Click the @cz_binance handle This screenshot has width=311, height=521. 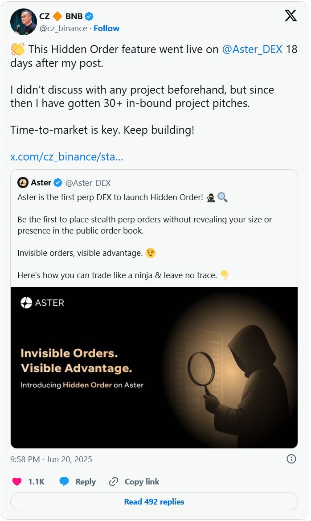pyautogui.click(x=63, y=29)
